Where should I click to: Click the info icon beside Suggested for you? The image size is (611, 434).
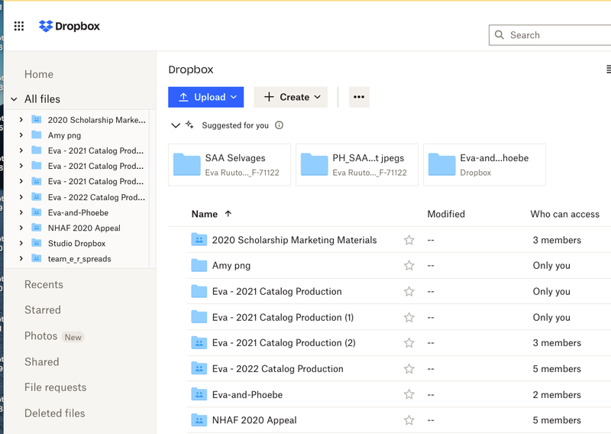pyautogui.click(x=279, y=125)
